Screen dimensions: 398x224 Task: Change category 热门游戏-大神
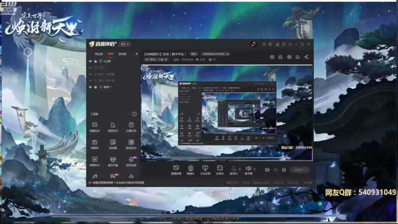click(x=156, y=60)
